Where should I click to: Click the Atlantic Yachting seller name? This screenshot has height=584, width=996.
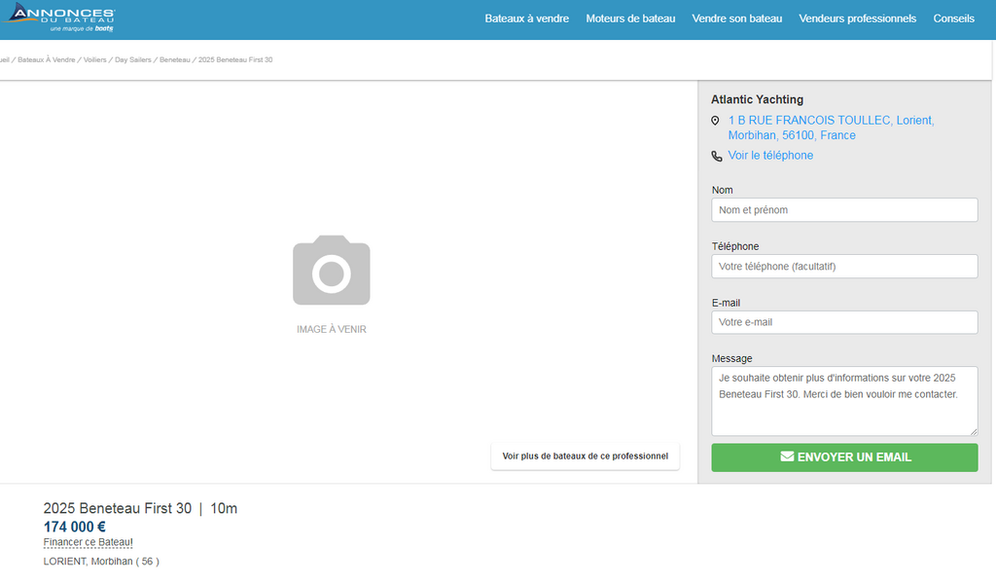pos(757,100)
